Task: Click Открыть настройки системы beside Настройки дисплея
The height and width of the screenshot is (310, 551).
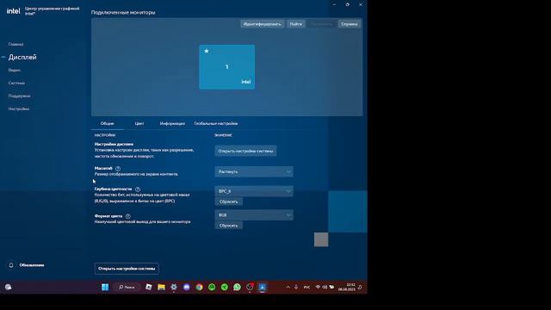Action: (x=245, y=151)
